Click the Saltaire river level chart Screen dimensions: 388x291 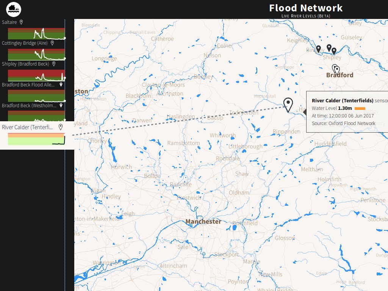(x=36, y=34)
